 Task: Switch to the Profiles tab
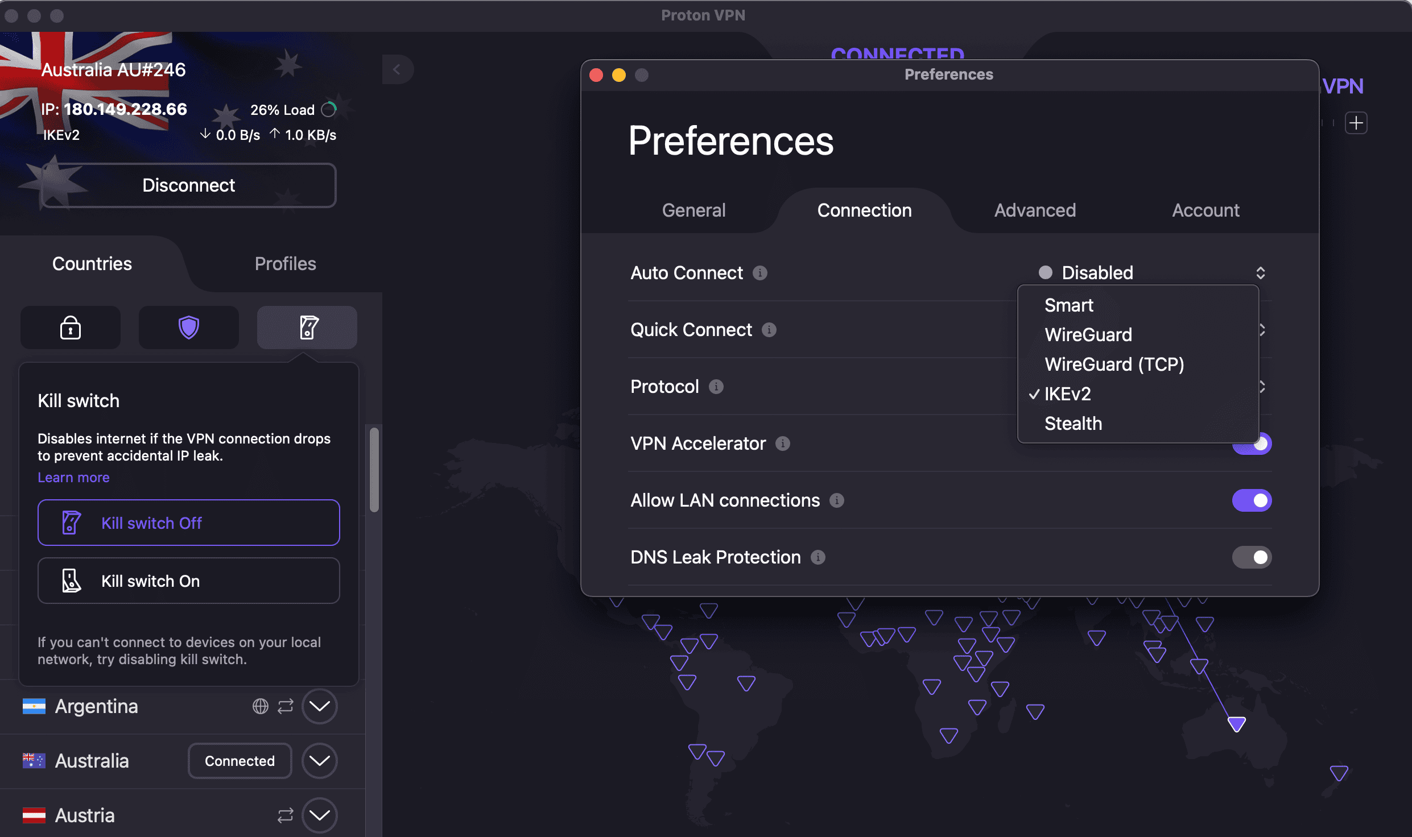(x=285, y=263)
